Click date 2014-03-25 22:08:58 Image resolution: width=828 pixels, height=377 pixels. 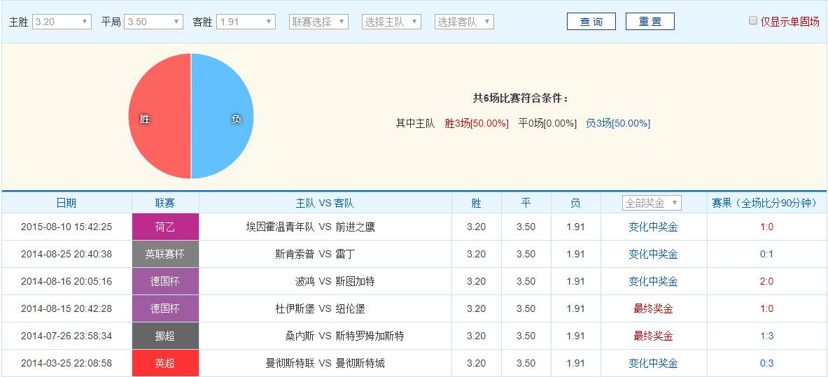pyautogui.click(x=66, y=363)
